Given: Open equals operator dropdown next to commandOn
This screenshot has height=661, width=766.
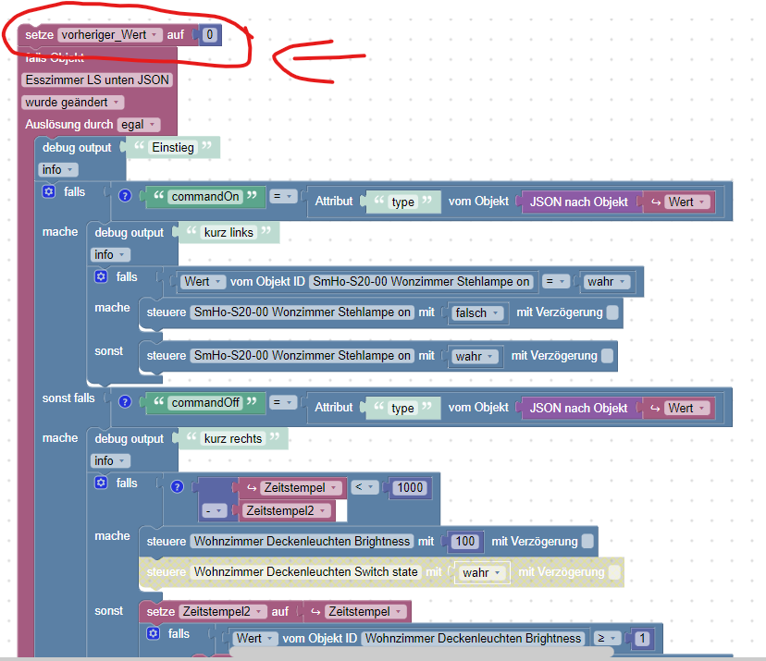Looking at the screenshot, I should click(283, 196).
